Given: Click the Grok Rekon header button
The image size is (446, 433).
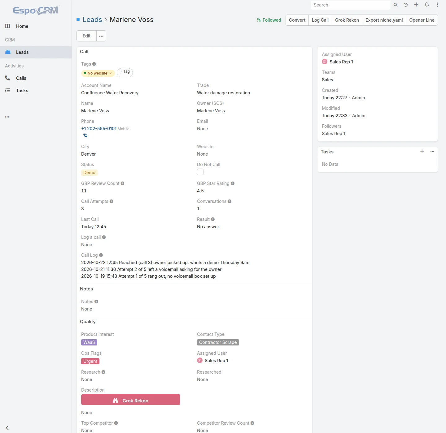Looking at the screenshot, I should (x=347, y=20).
